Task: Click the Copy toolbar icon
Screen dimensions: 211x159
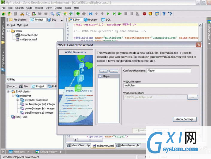Action: (x=28, y=14)
